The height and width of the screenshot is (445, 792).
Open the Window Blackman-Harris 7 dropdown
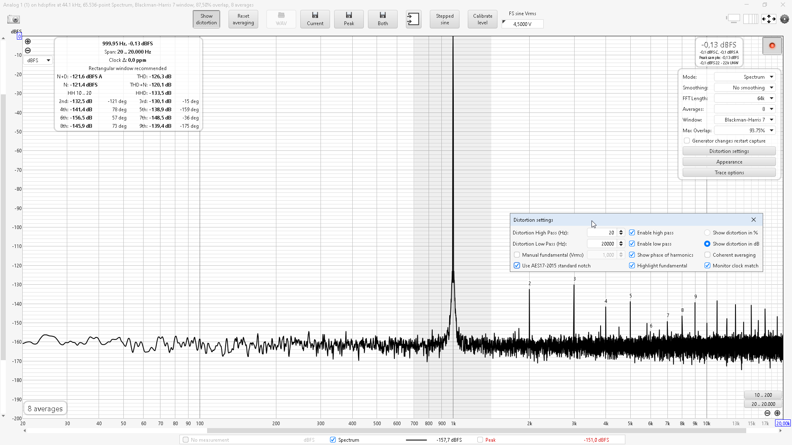(x=745, y=119)
